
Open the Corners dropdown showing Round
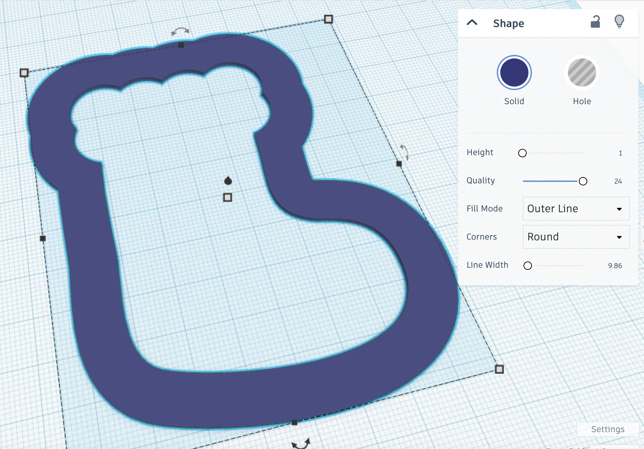click(576, 237)
